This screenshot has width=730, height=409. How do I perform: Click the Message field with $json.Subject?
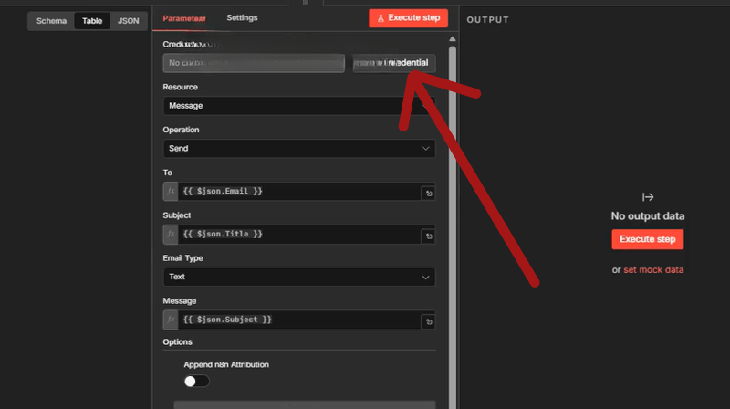[299, 320]
